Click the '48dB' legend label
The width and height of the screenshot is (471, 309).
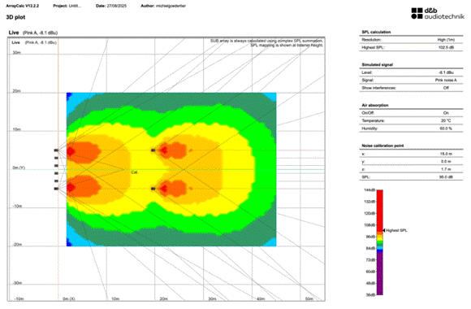click(370, 284)
